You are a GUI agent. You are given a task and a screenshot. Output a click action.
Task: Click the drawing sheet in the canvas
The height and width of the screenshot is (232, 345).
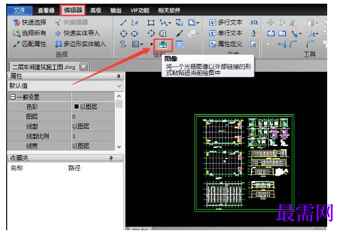pyautogui.click(x=244, y=163)
